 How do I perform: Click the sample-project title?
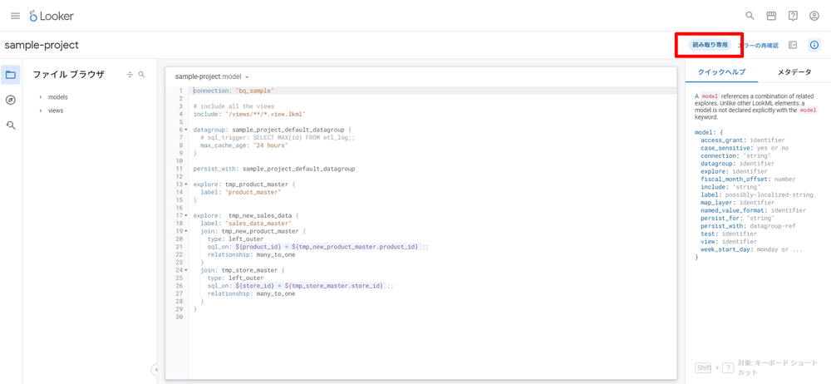[42, 45]
